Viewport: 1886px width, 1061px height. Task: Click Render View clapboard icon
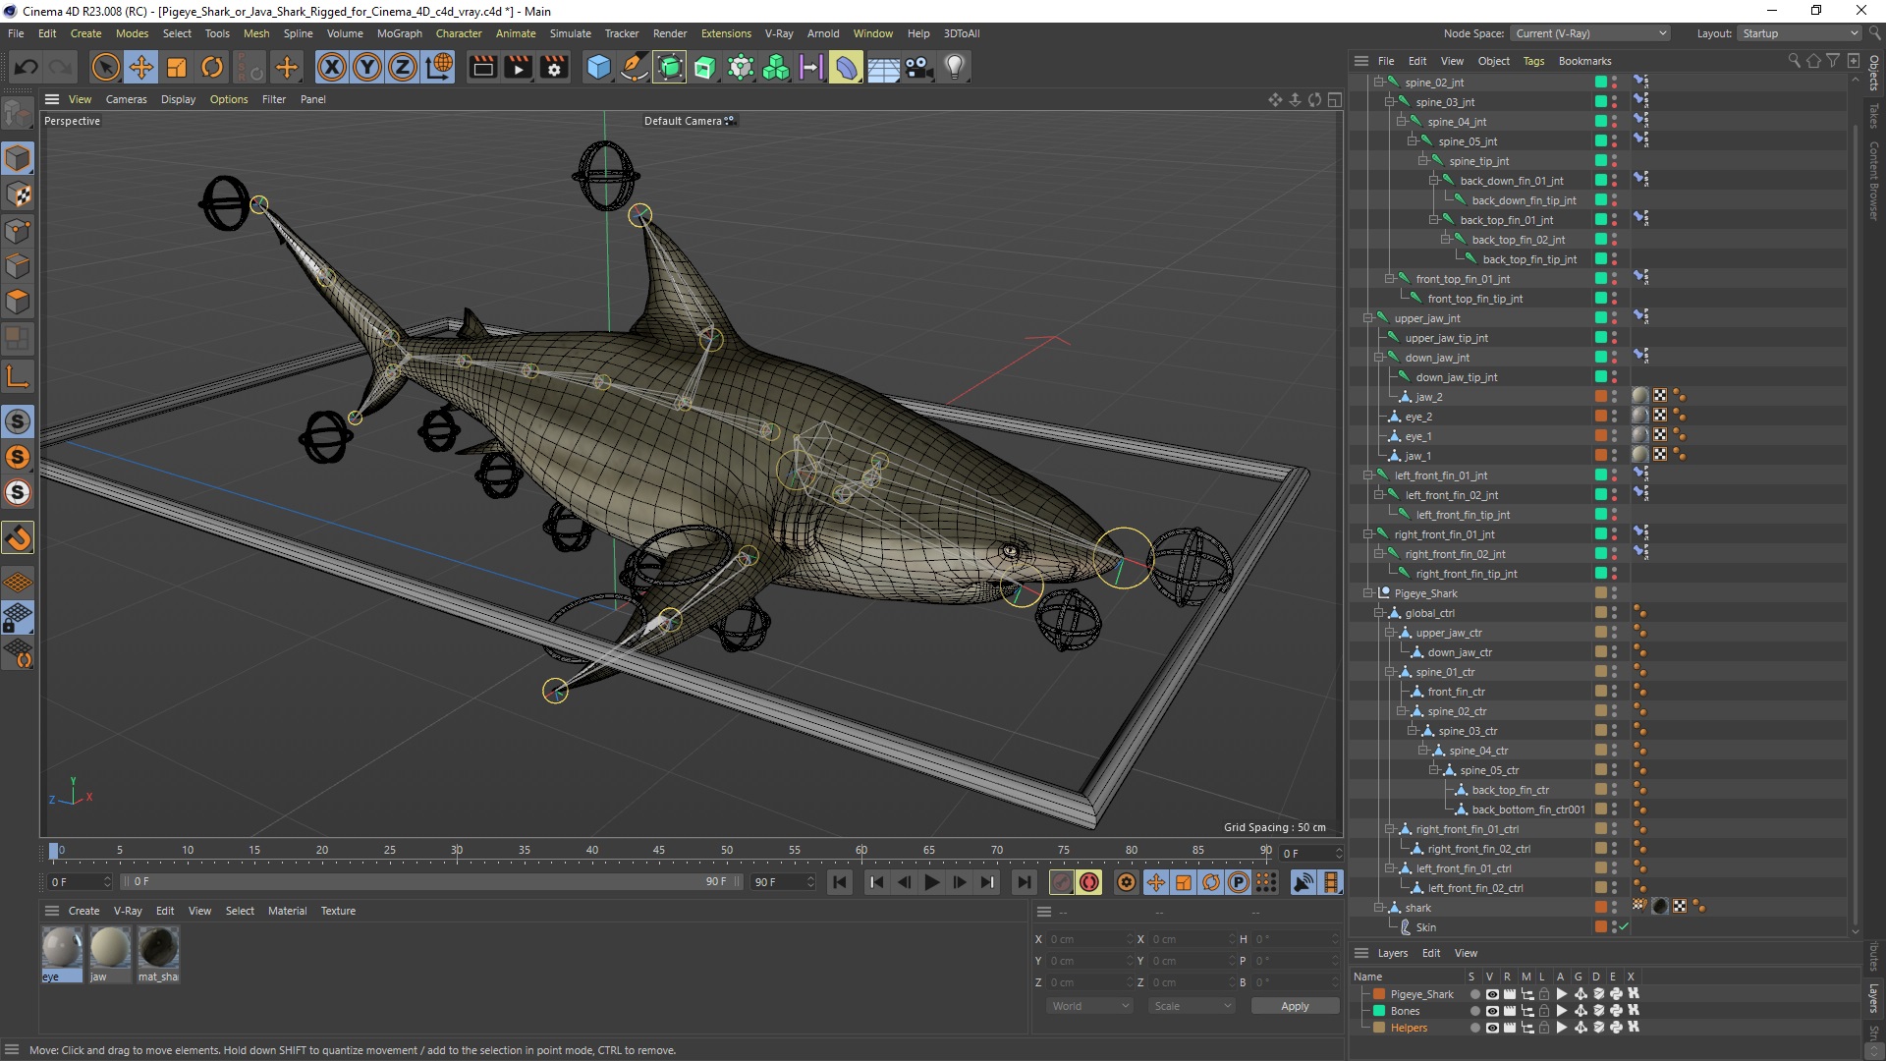click(x=483, y=67)
